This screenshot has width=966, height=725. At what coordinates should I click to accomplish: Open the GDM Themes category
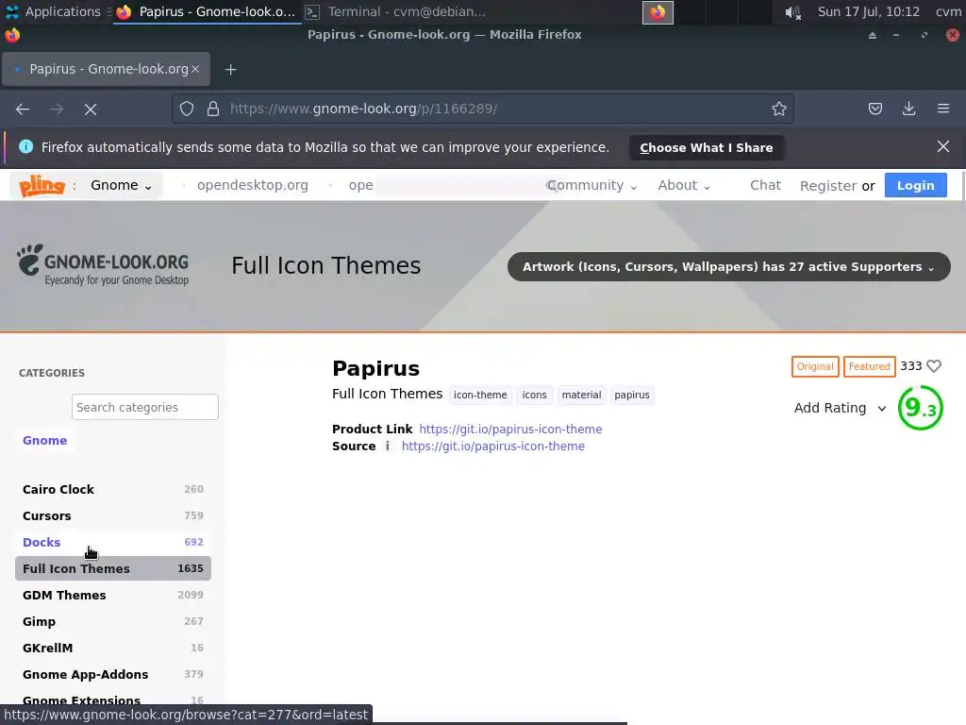click(113, 595)
